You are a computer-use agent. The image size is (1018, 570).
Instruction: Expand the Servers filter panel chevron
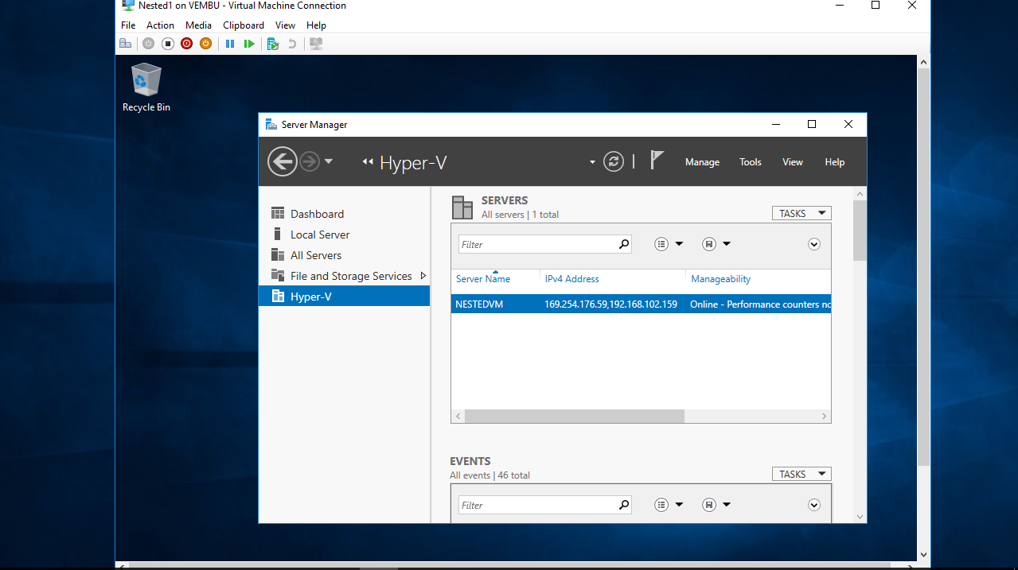[x=814, y=244]
